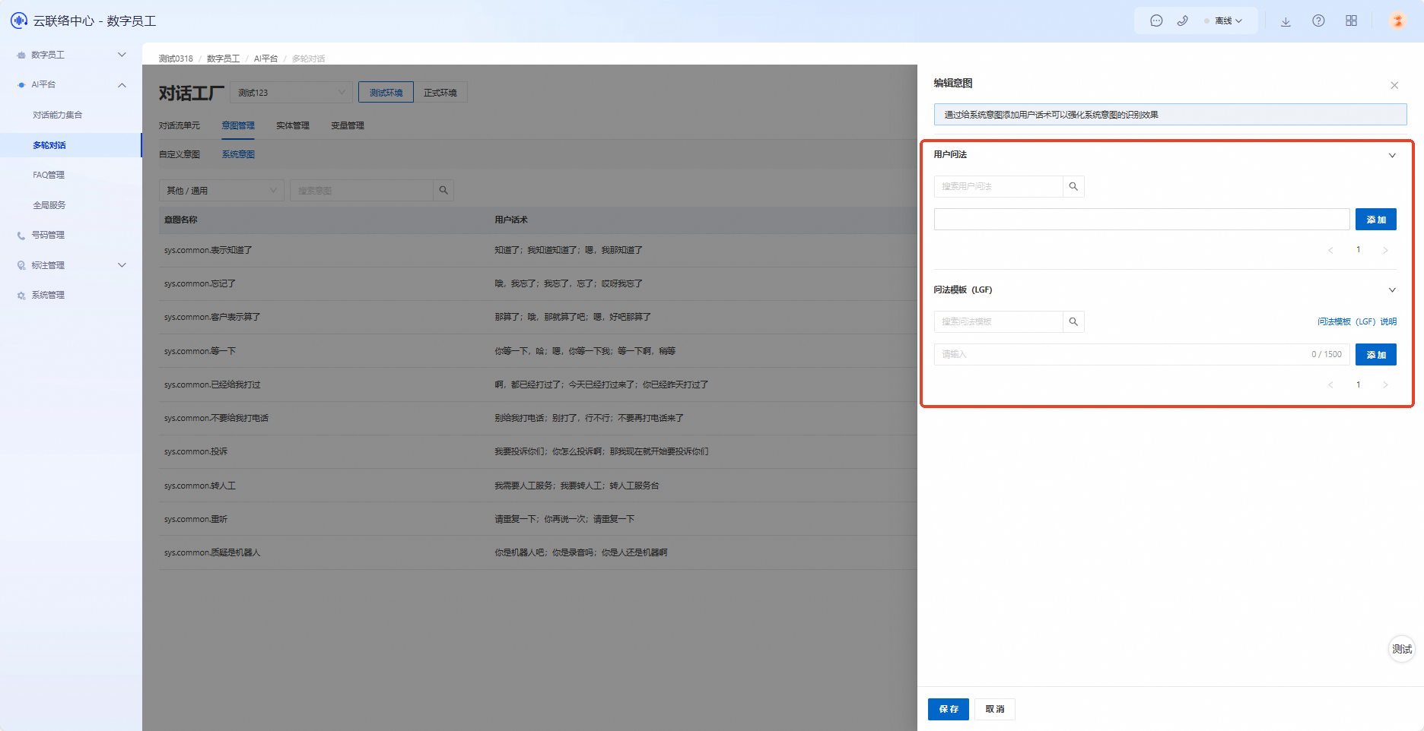Switch to the 对话流单元 tab
Image resolution: width=1424 pixels, height=731 pixels.
(180, 125)
